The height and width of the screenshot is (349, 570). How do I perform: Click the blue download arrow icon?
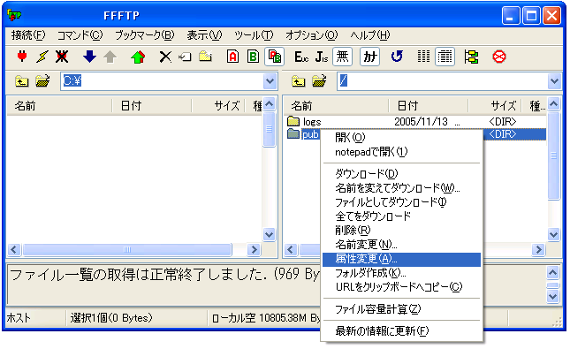tap(89, 57)
